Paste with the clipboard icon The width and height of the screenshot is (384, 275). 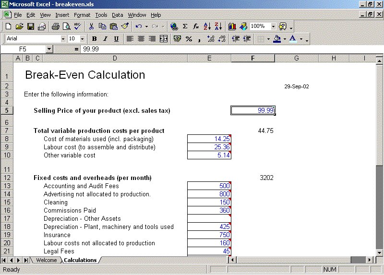tap(113, 26)
